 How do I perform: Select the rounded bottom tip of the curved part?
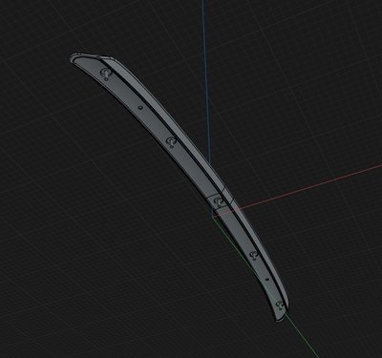point(280,318)
